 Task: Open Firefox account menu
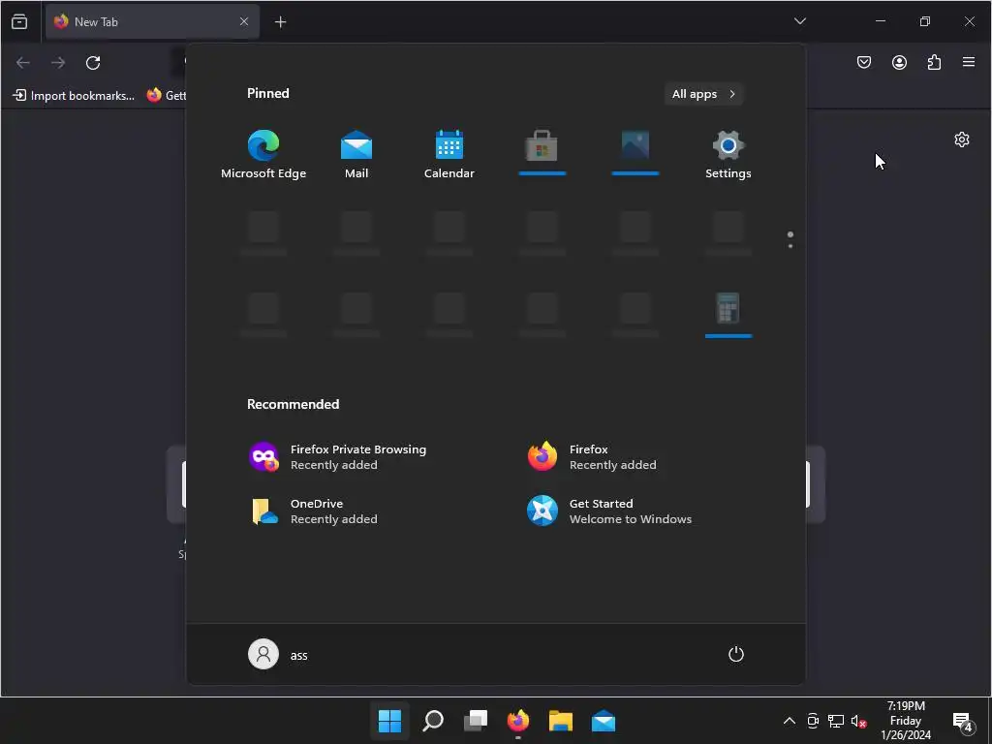pos(899,62)
